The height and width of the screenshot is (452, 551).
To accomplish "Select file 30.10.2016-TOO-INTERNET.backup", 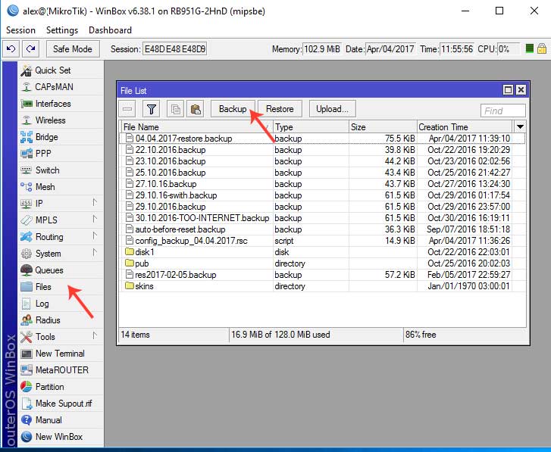I will pyautogui.click(x=322, y=218).
